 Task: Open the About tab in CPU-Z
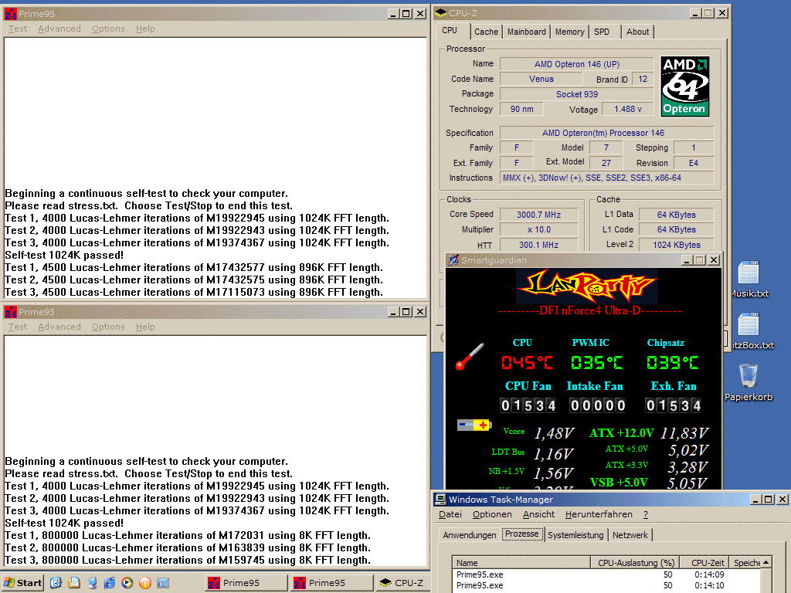pos(637,32)
